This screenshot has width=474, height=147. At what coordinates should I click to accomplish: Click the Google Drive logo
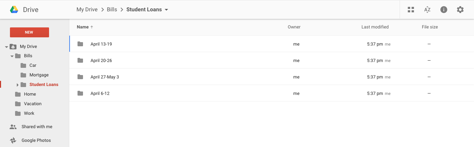[x=14, y=10]
